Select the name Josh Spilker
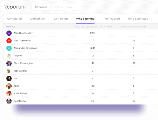 [x=20, y=93]
